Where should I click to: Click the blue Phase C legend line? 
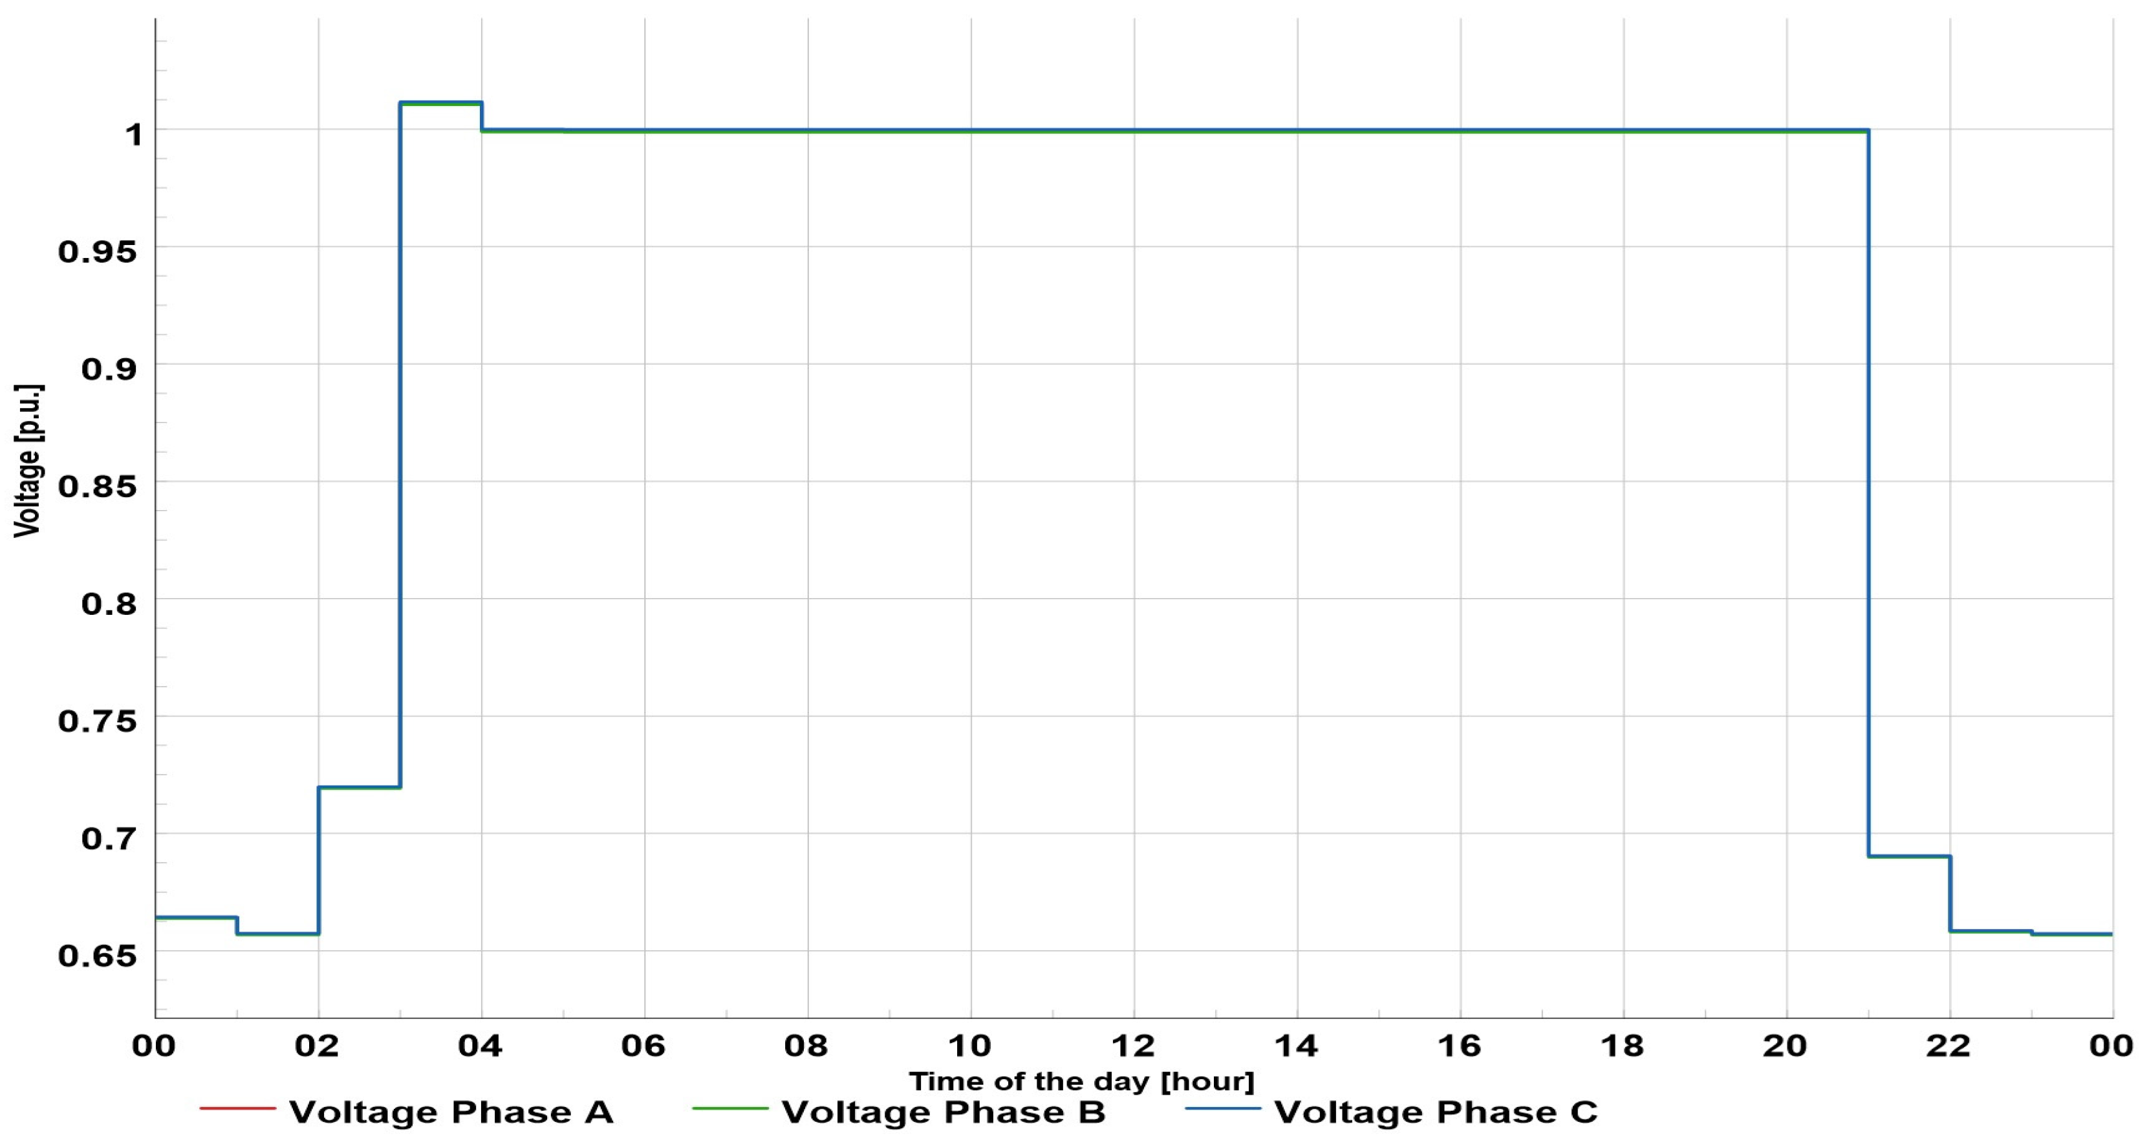1223,1109
